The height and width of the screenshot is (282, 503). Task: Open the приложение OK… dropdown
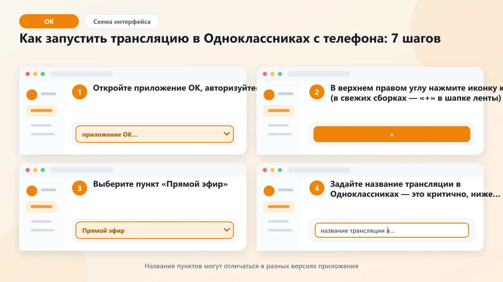pyautogui.click(x=155, y=135)
